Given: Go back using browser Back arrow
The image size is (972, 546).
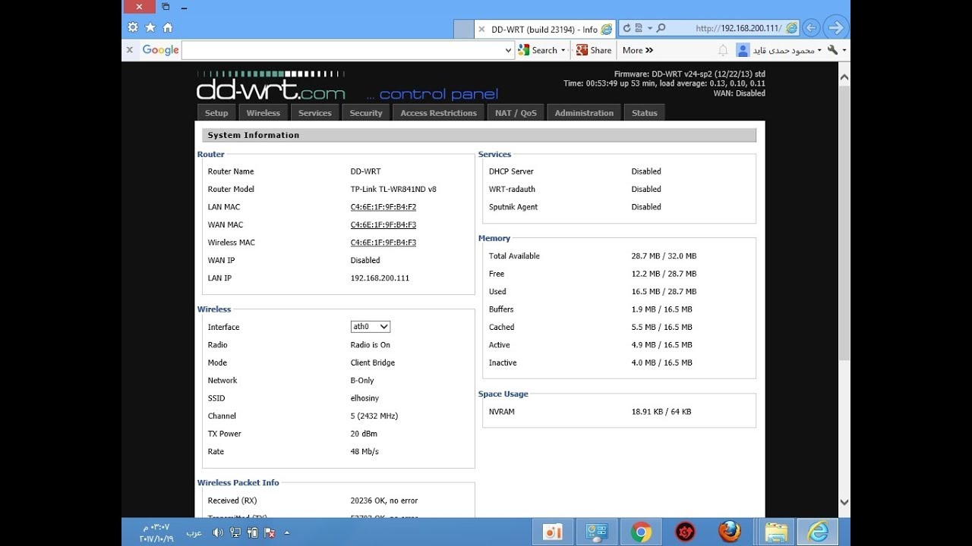Looking at the screenshot, I should 811,28.
